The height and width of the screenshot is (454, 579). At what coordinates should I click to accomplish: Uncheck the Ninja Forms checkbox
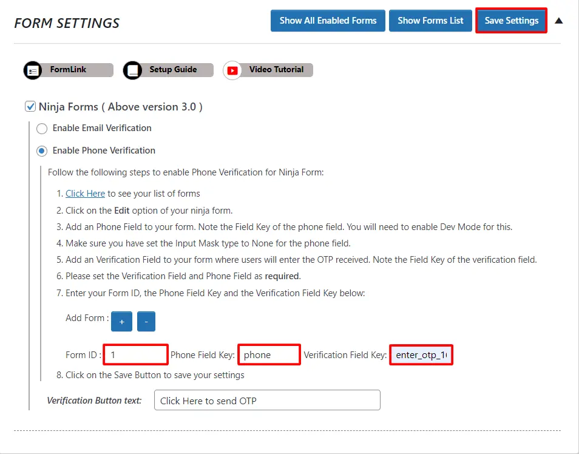point(30,106)
